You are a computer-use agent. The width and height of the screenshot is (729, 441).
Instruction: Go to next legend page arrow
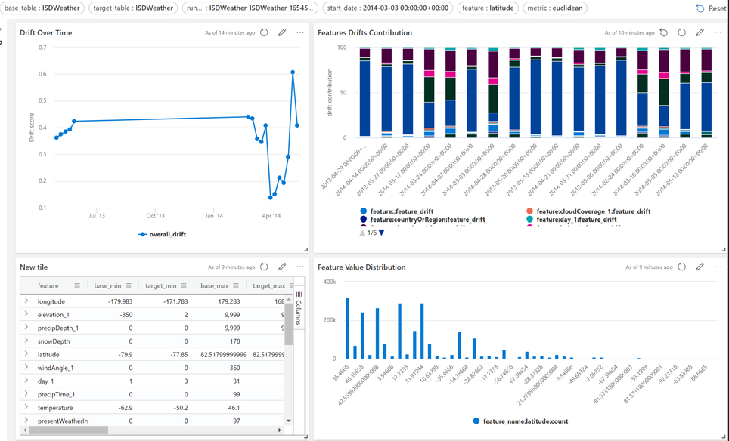[382, 233]
